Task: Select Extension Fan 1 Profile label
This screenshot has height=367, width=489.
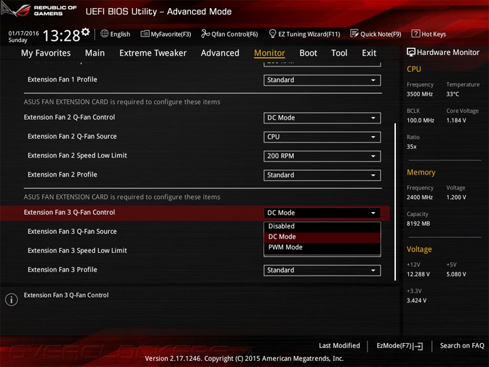Action: pyautogui.click(x=62, y=80)
